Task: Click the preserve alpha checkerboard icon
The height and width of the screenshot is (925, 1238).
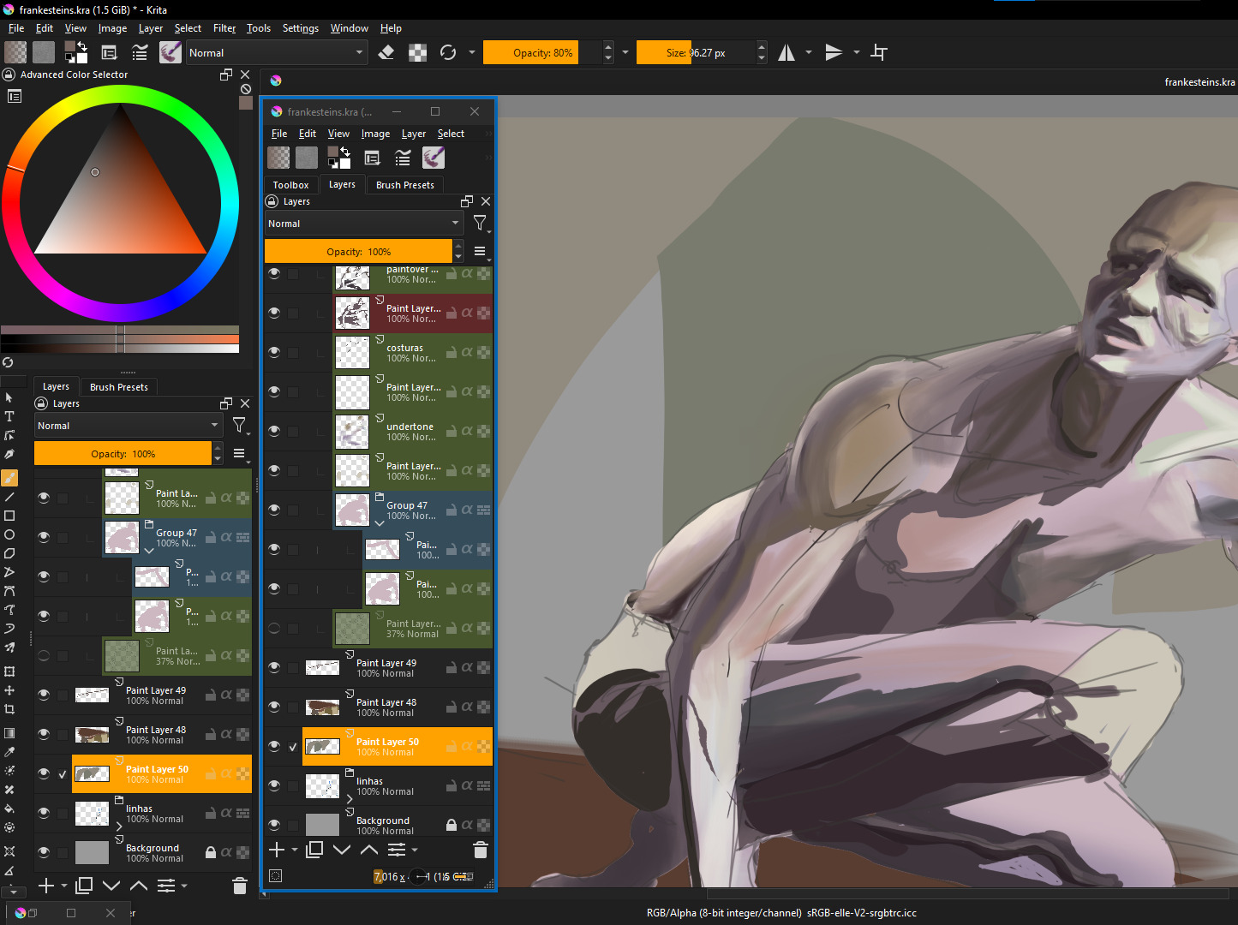Action: (417, 52)
